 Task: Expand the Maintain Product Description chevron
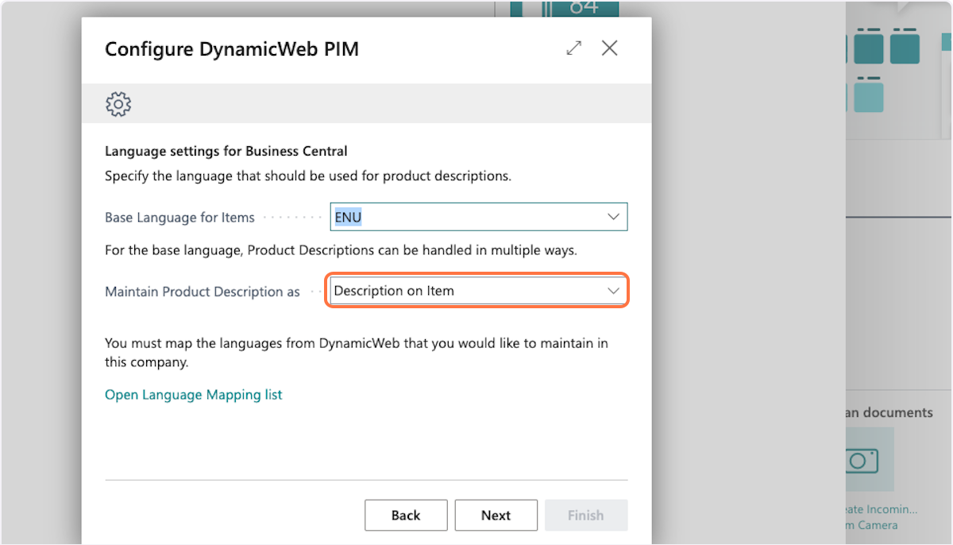[613, 291]
